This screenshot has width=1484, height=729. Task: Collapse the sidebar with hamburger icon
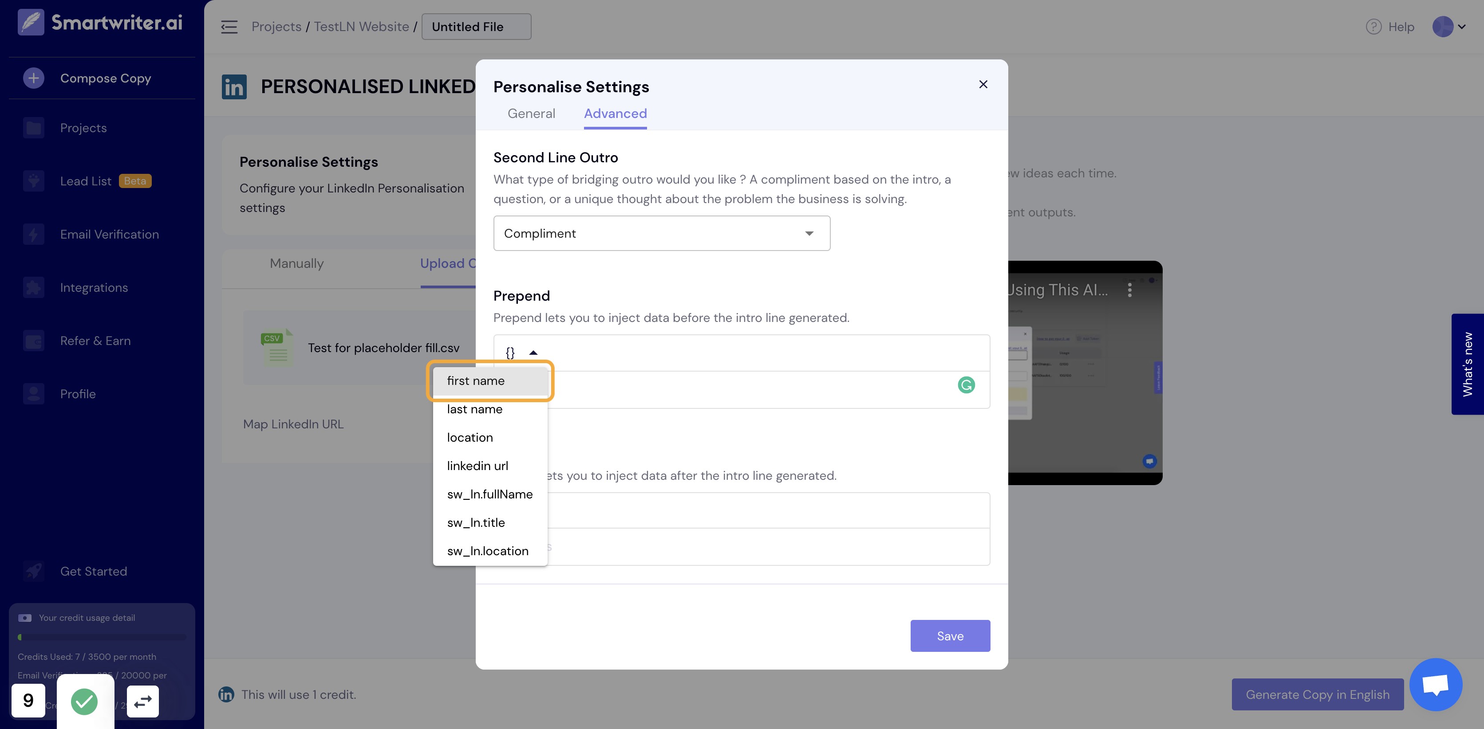click(229, 27)
